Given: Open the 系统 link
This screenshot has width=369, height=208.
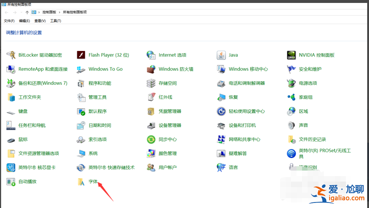Looking at the screenshot, I should coord(93,153).
